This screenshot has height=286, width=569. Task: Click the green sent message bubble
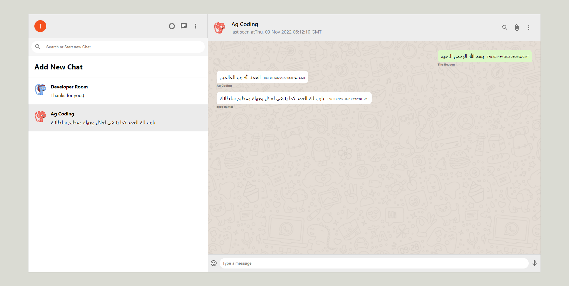(x=484, y=56)
